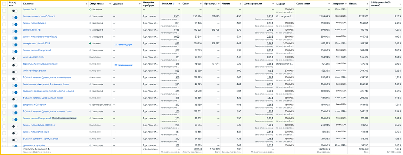Enable the меблі на області дивани campaign
This screenshot has height=155, width=403.
[x=15, y=72]
